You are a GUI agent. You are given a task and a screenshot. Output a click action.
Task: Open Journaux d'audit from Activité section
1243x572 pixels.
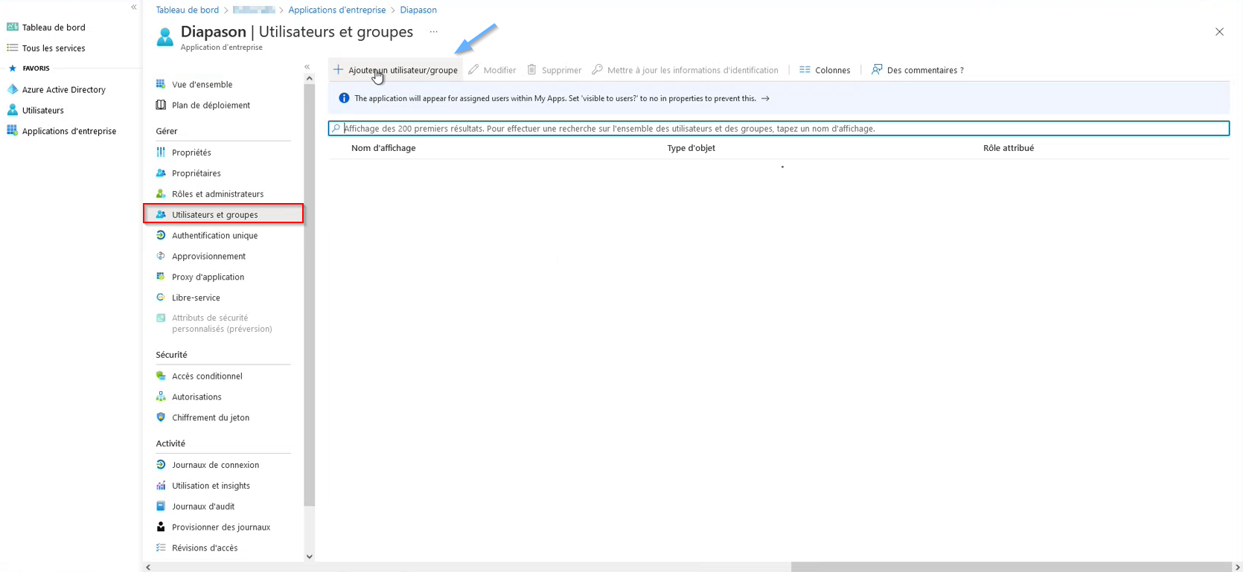tap(202, 507)
